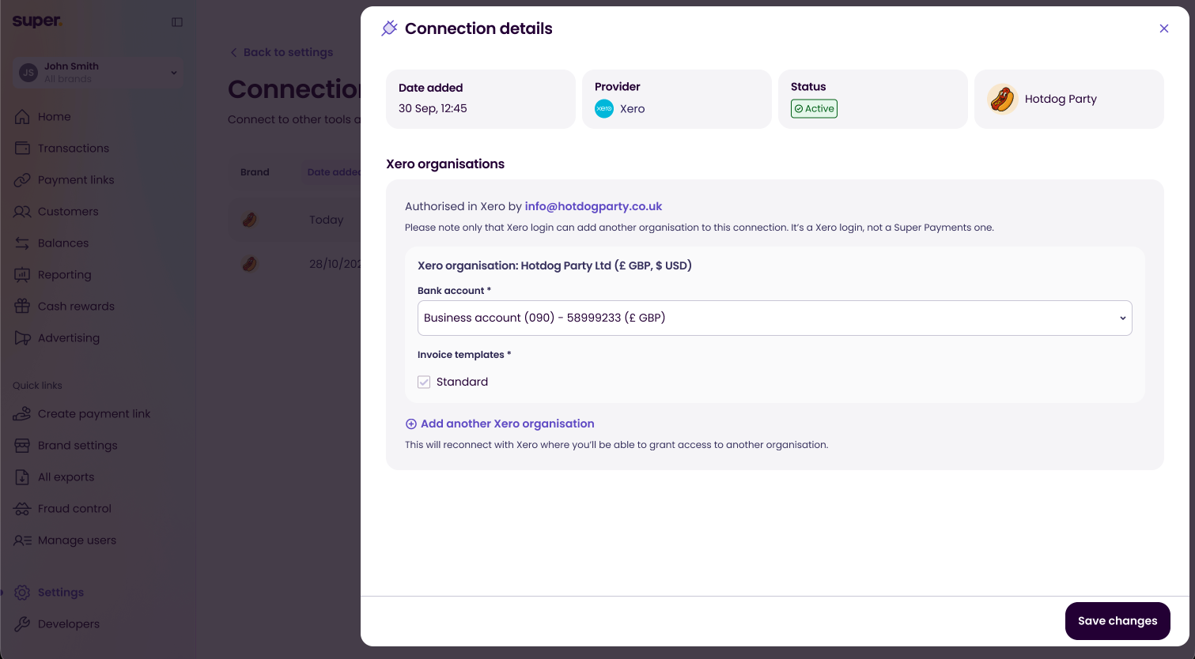This screenshot has width=1195, height=659.
Task: Click the plug icon beside Connection details
Action: pos(389,28)
